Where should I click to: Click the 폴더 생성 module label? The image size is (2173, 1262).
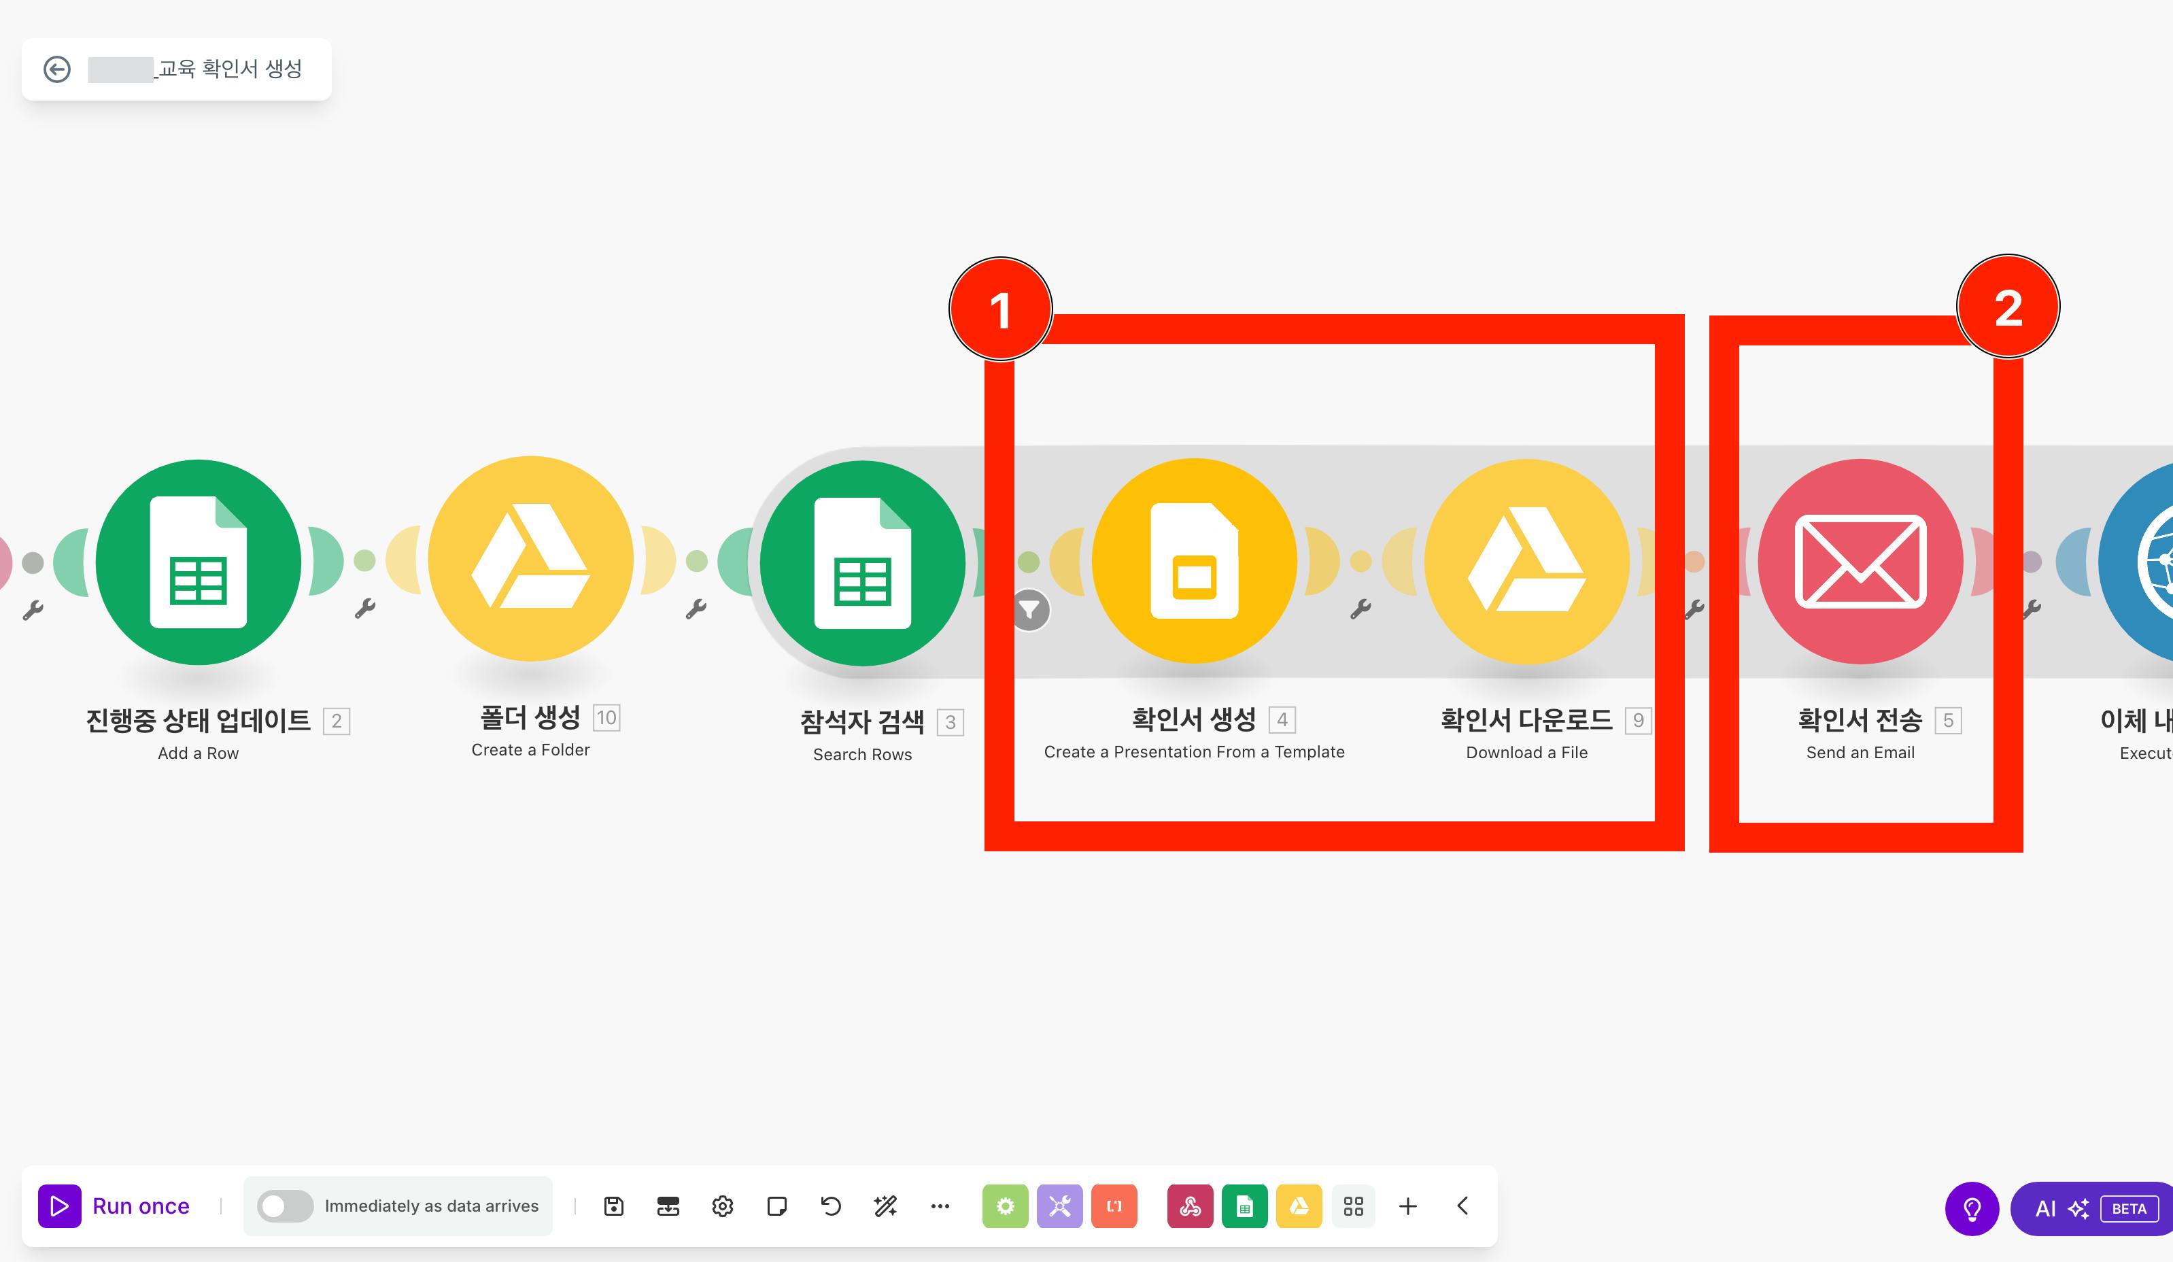point(530,717)
